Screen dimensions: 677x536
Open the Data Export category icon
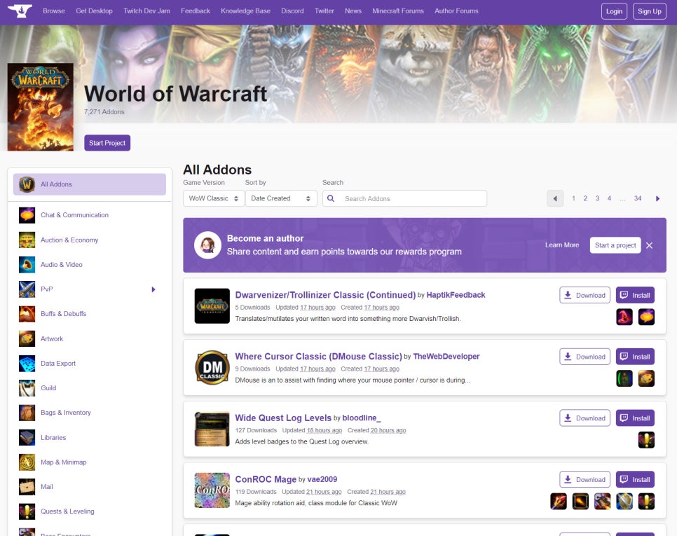point(27,364)
